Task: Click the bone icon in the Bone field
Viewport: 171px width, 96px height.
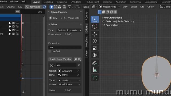Action: pos(60,75)
